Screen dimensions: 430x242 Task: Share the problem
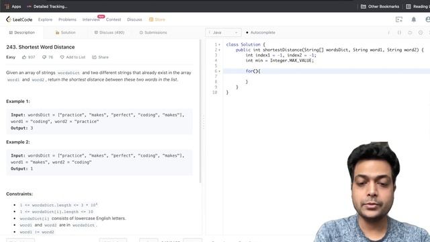[100, 57]
